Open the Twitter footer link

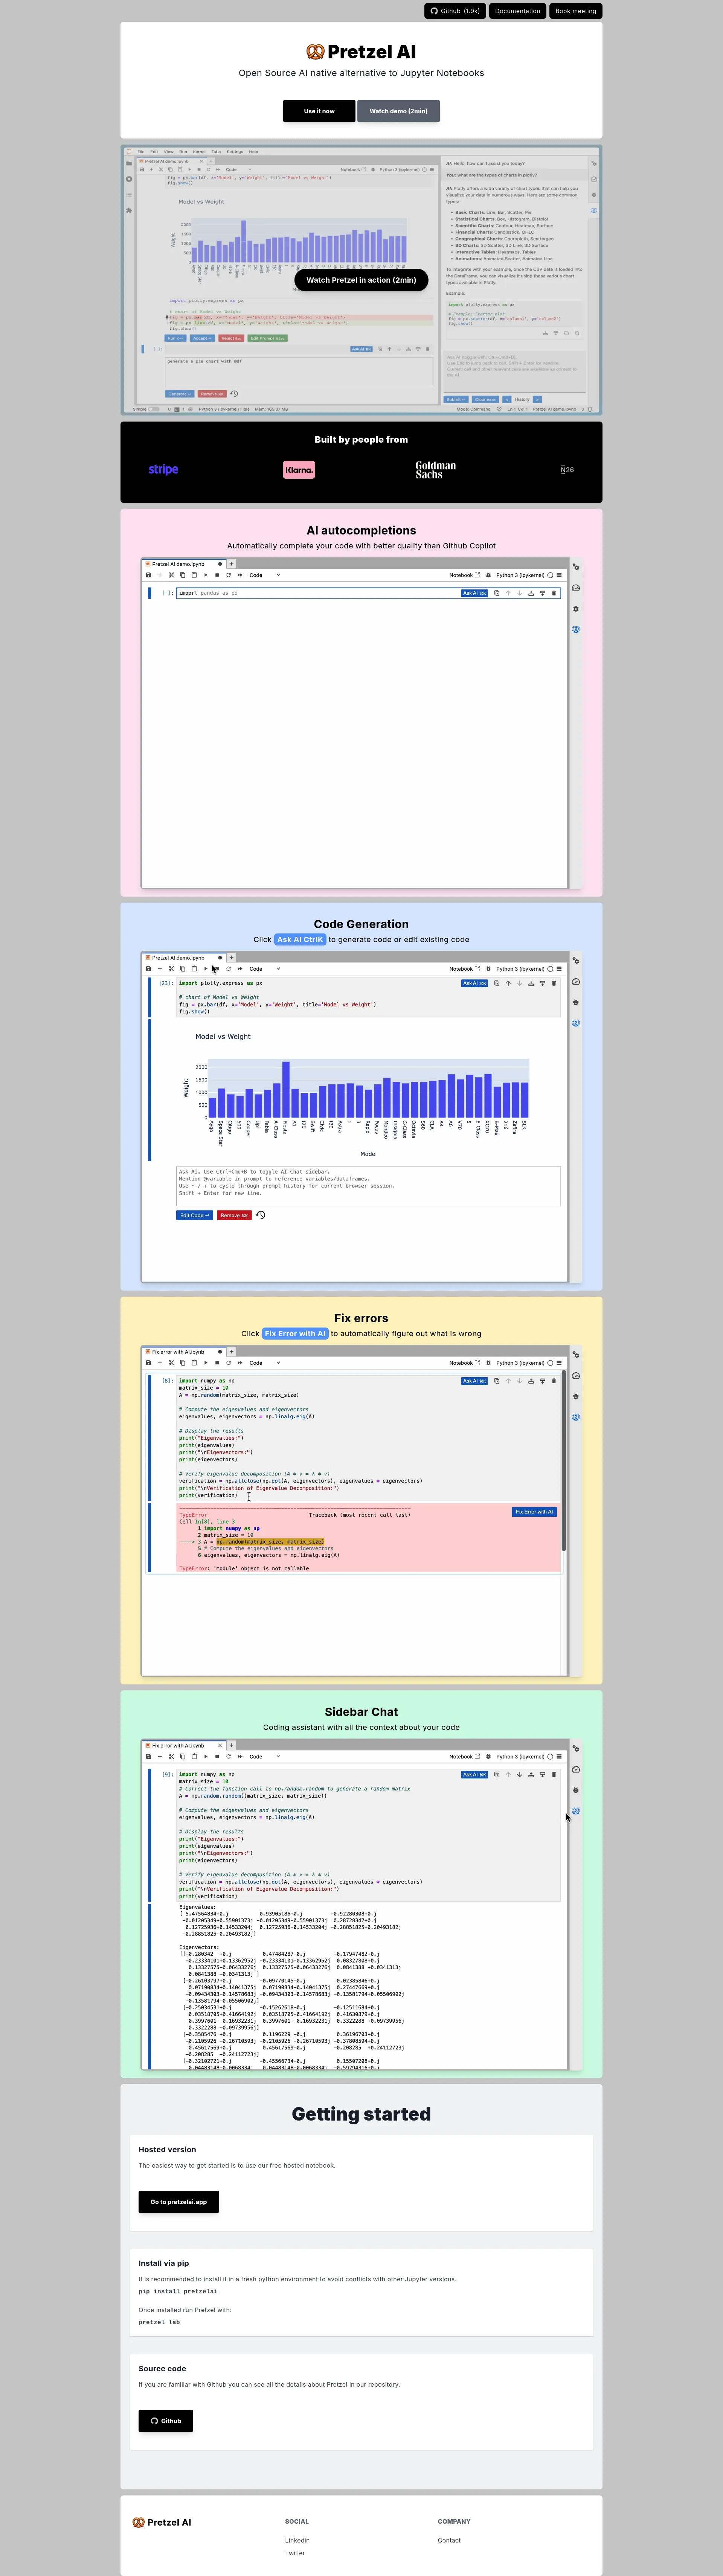click(295, 2553)
